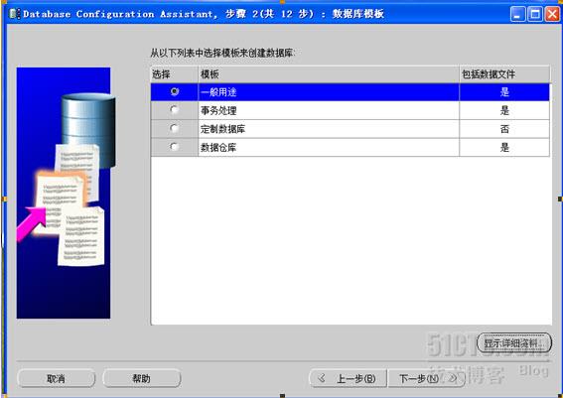Image resolution: width=563 pixels, height=398 pixels.
Task: Proceed with 下一步(N) button
Action: tap(426, 378)
